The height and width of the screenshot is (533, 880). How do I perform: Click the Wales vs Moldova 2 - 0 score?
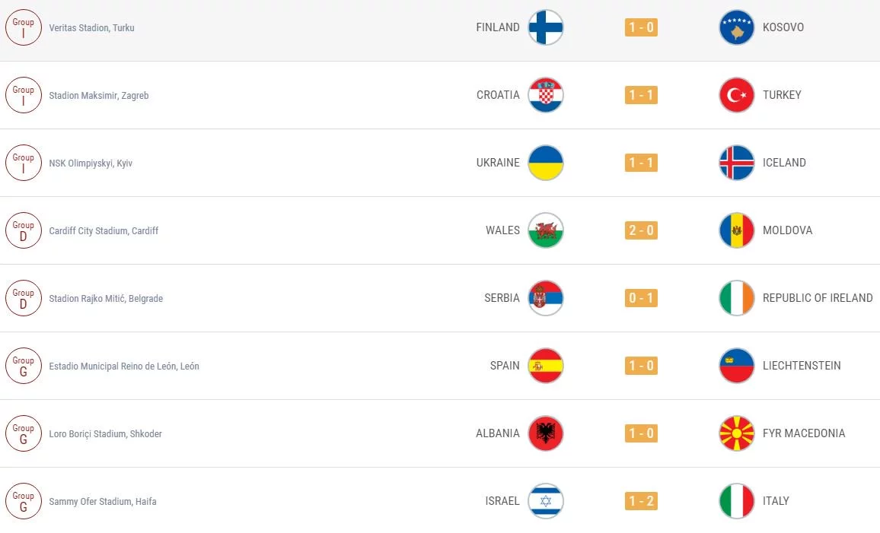[x=641, y=230]
